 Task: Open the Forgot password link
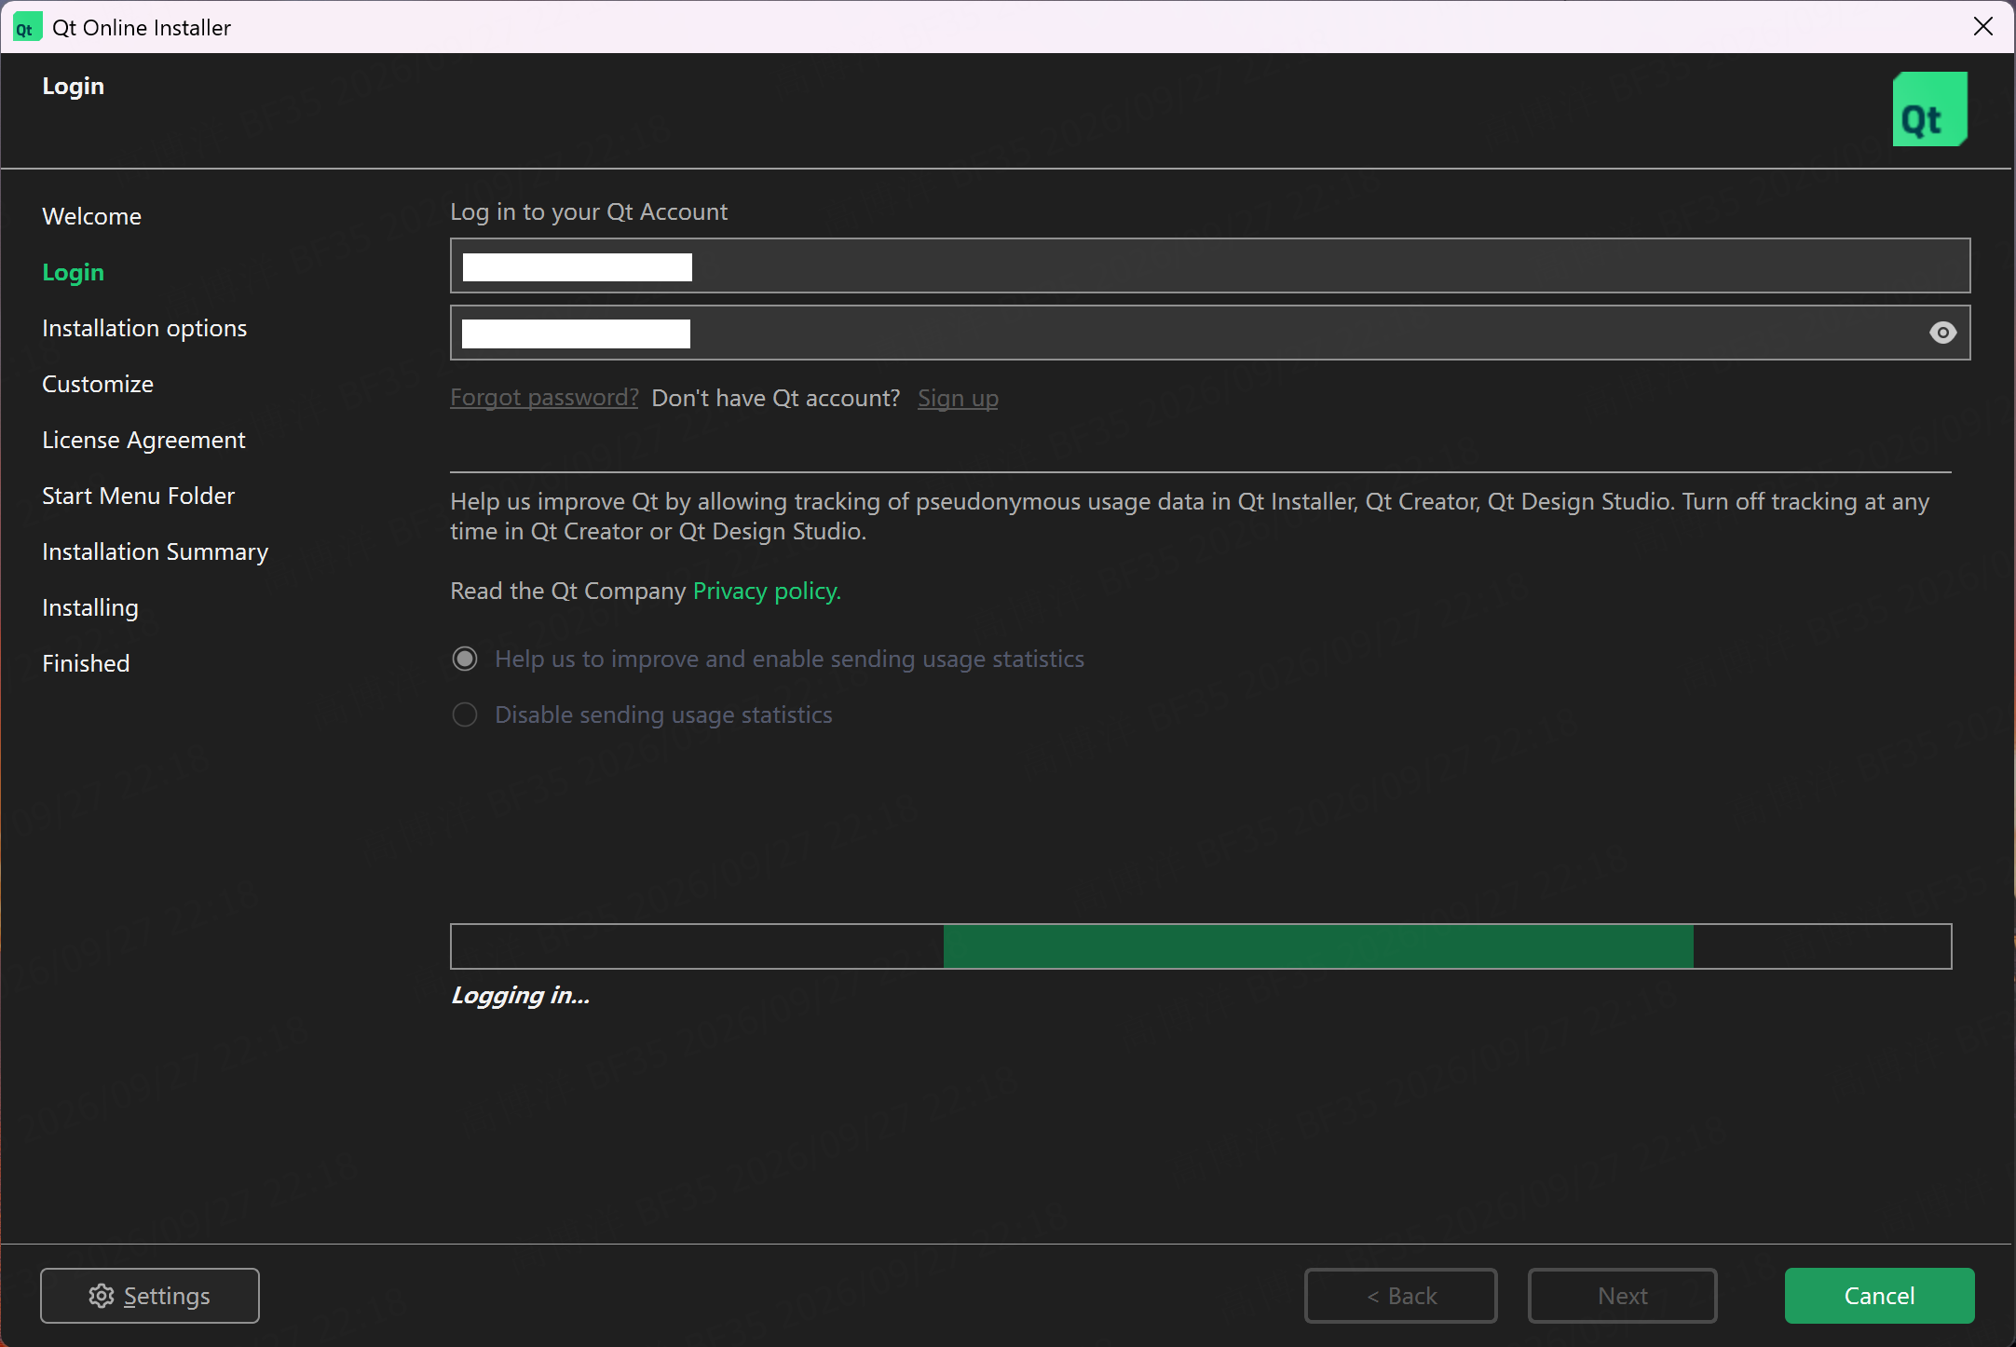544,398
